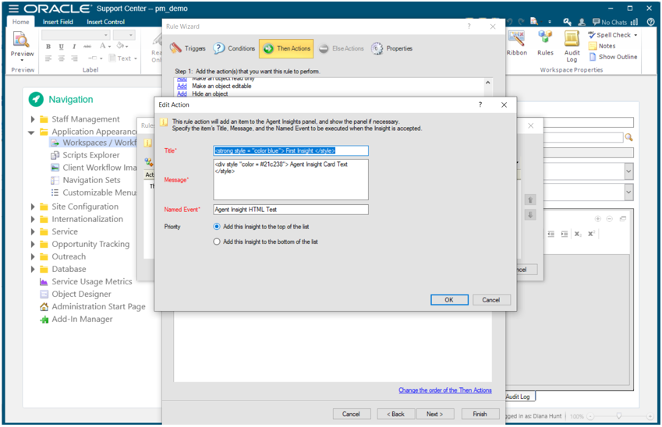This screenshot has height=427, width=662.
Task: Select Navigation Sets tree item
Action: (x=86, y=180)
